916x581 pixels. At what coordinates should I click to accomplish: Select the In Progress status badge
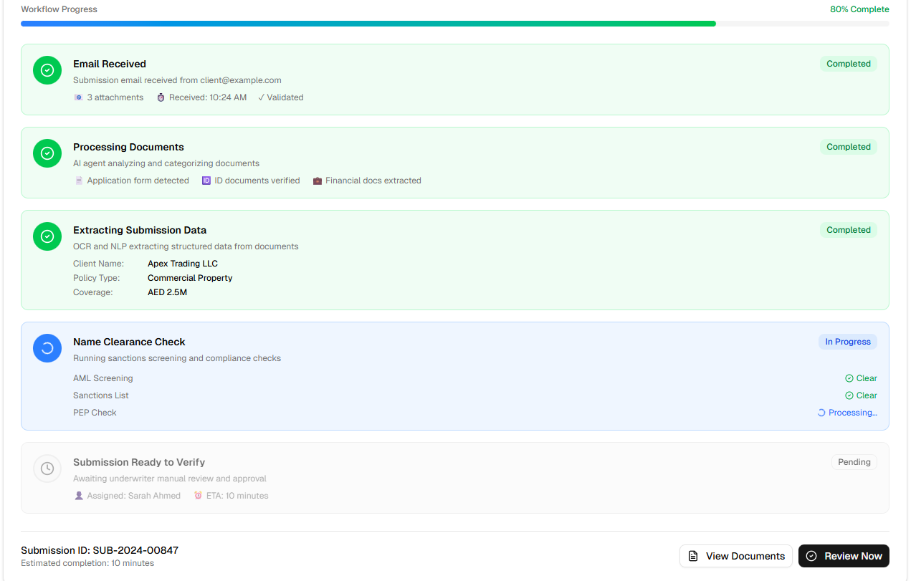(847, 342)
